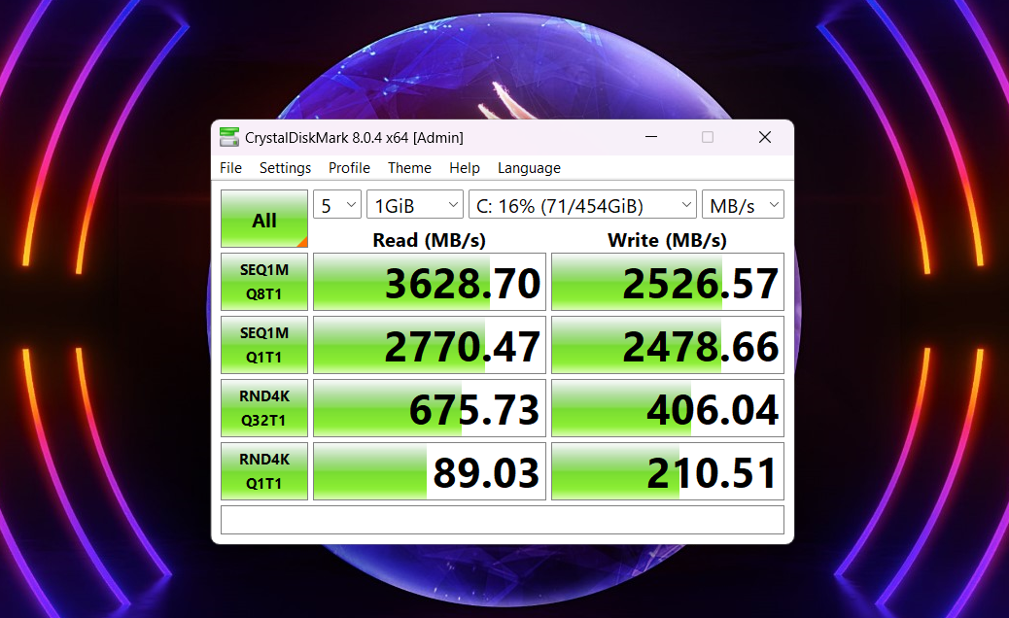
Task: Click the Read (MB/s) column header
Action: click(430, 240)
